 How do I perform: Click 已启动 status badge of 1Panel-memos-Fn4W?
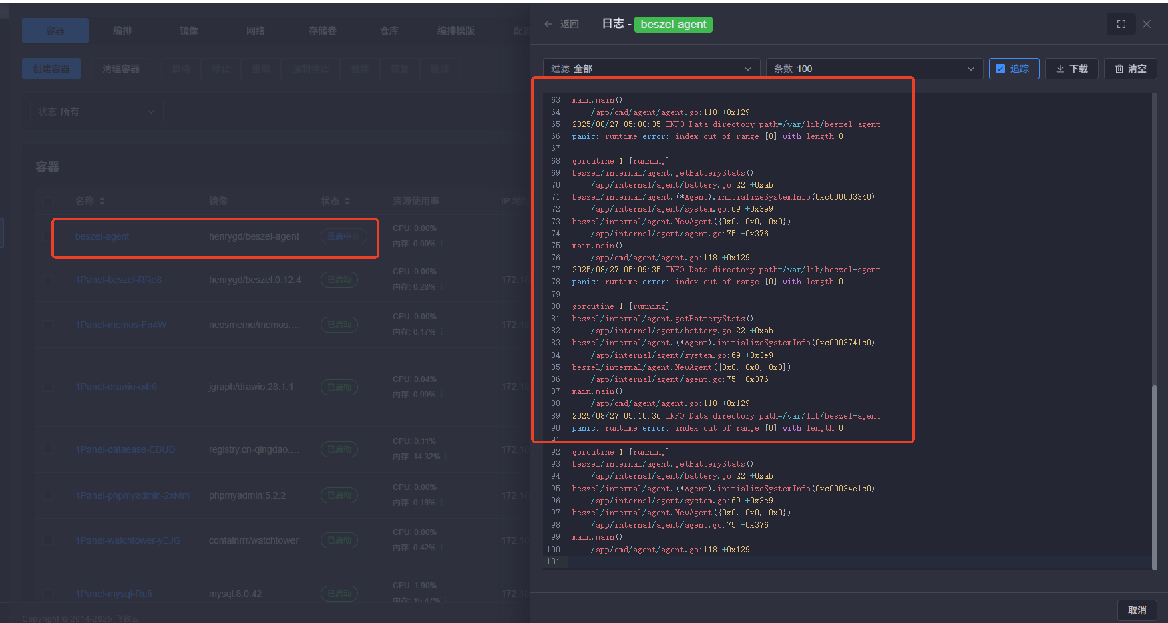(x=339, y=325)
